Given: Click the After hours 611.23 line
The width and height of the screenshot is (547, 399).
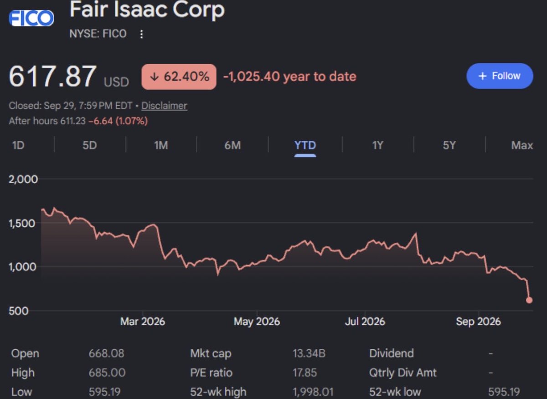Looking at the screenshot, I should [x=78, y=121].
